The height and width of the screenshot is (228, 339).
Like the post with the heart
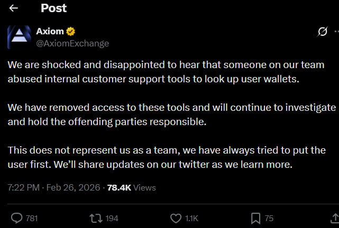(177, 217)
